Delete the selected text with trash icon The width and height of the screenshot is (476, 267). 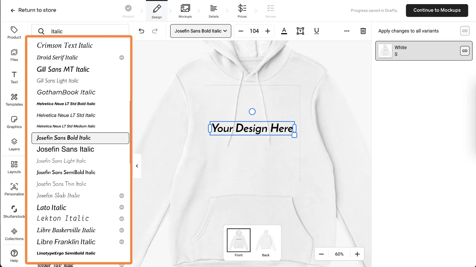[363, 31]
